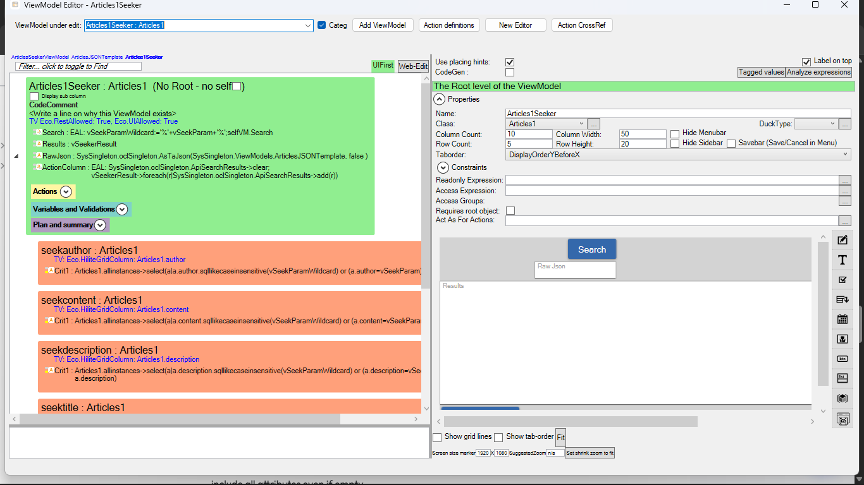Toggle the Hide Menubar checkbox
Screen dimensions: 864x485
coord(675,134)
